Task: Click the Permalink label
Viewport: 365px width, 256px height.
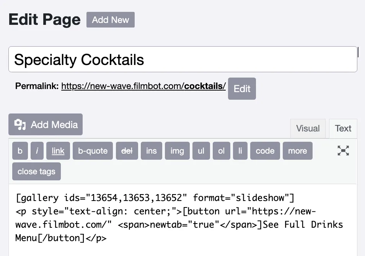Action: coord(37,86)
